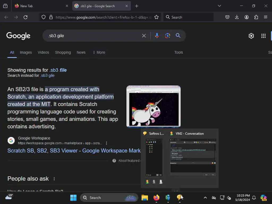Open Google Workspace result options dots

pyautogui.click(x=107, y=143)
